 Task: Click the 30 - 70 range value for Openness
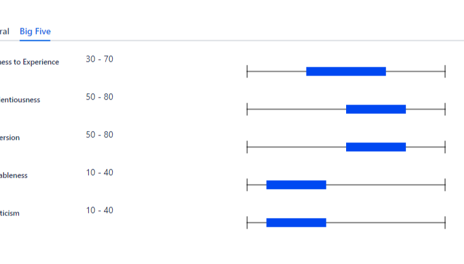tap(100, 59)
